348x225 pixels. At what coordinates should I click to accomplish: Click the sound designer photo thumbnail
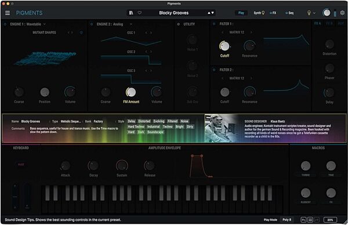pos(220,128)
